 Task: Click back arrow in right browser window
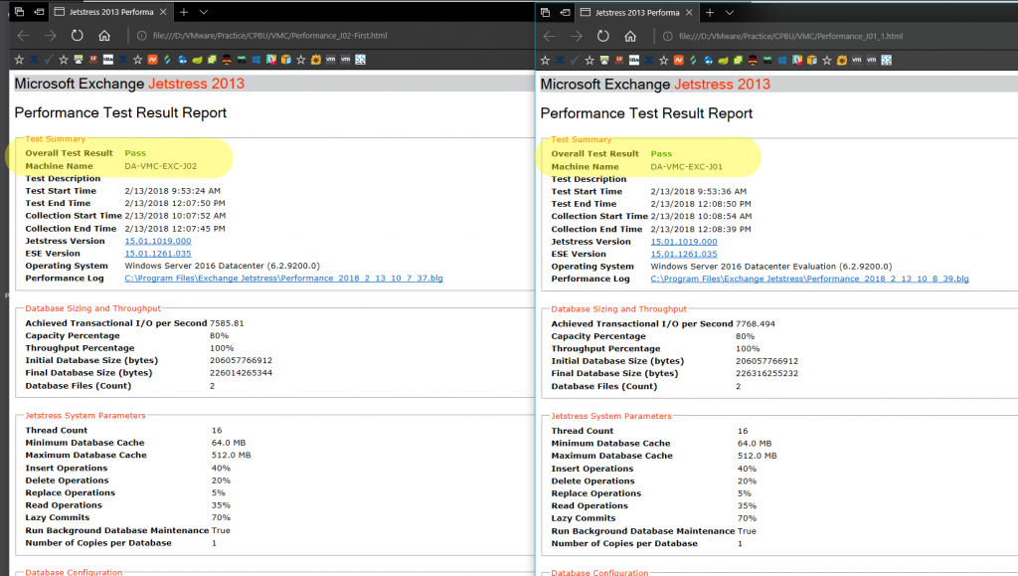[x=551, y=36]
